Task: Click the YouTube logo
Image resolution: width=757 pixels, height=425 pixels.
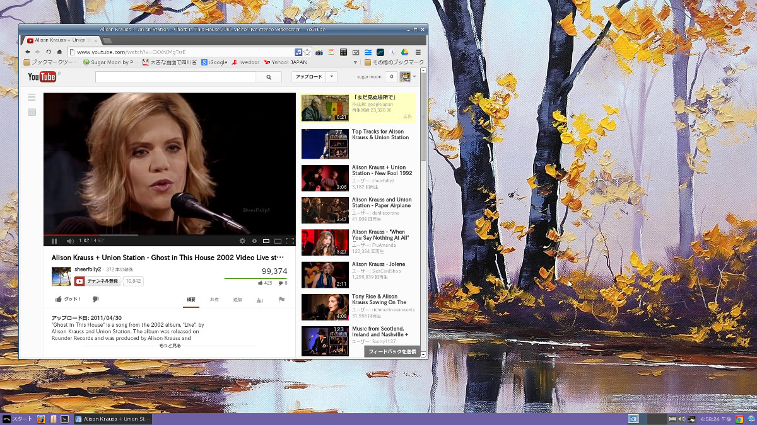Action: pos(42,77)
